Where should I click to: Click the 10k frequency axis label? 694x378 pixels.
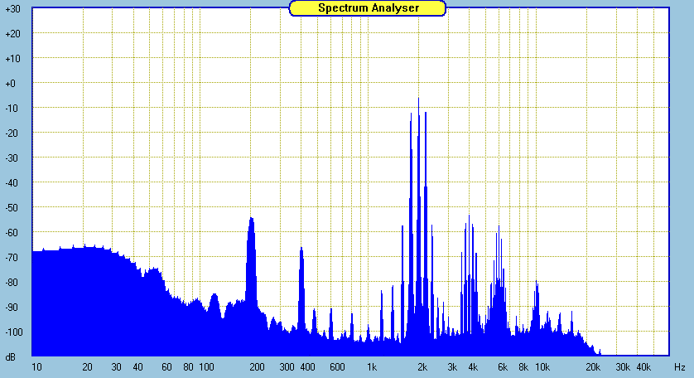542,366
